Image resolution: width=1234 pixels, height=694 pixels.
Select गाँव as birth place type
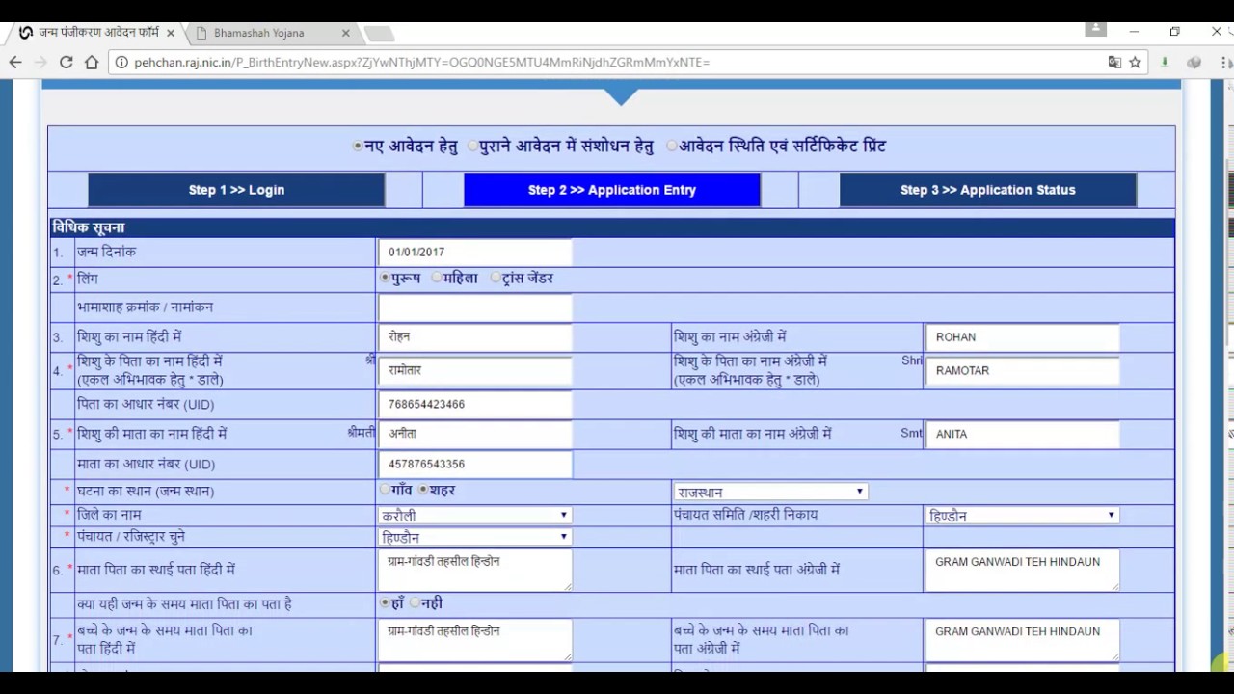click(385, 490)
